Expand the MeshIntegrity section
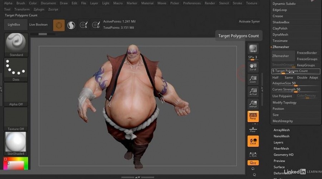 pos(283,121)
